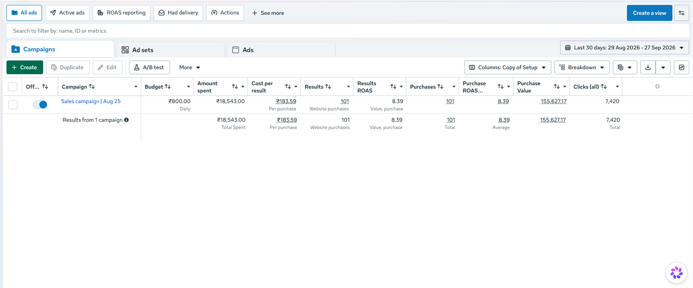Screen dimensions: 693x288
Task: Select the Had delivery view
Action: (x=178, y=13)
